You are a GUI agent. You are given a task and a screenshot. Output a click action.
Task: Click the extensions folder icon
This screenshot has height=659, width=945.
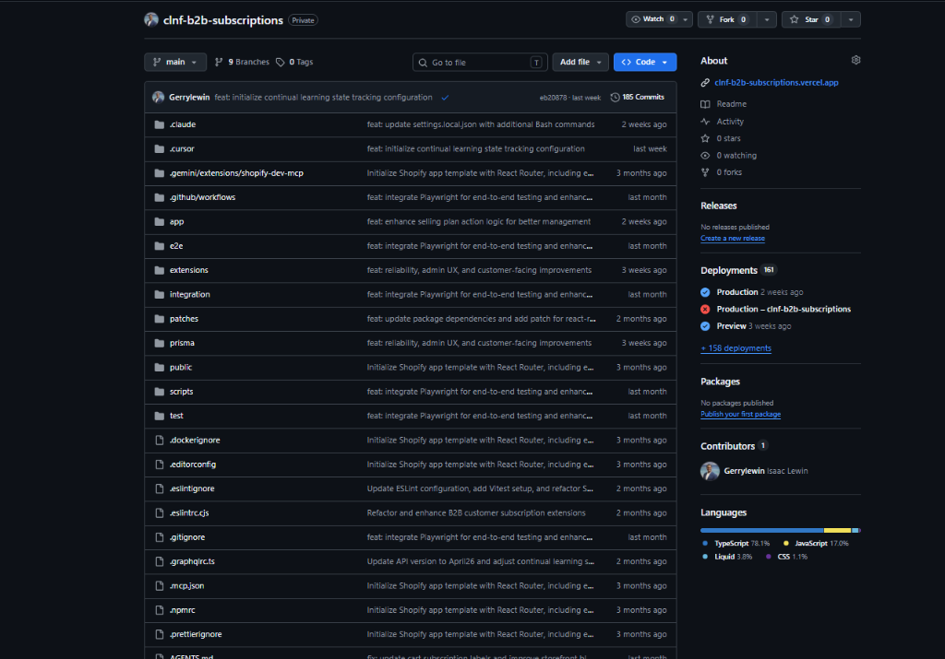159,270
